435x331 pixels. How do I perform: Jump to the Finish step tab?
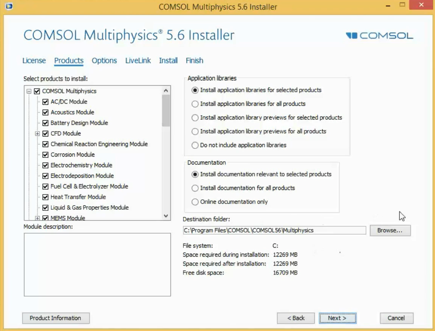pyautogui.click(x=194, y=60)
